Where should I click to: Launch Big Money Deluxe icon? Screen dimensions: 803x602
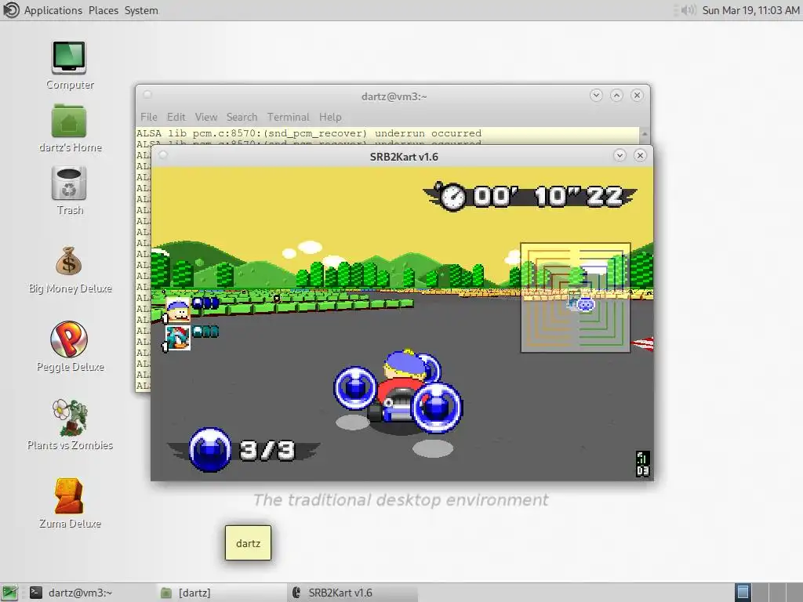(x=69, y=261)
